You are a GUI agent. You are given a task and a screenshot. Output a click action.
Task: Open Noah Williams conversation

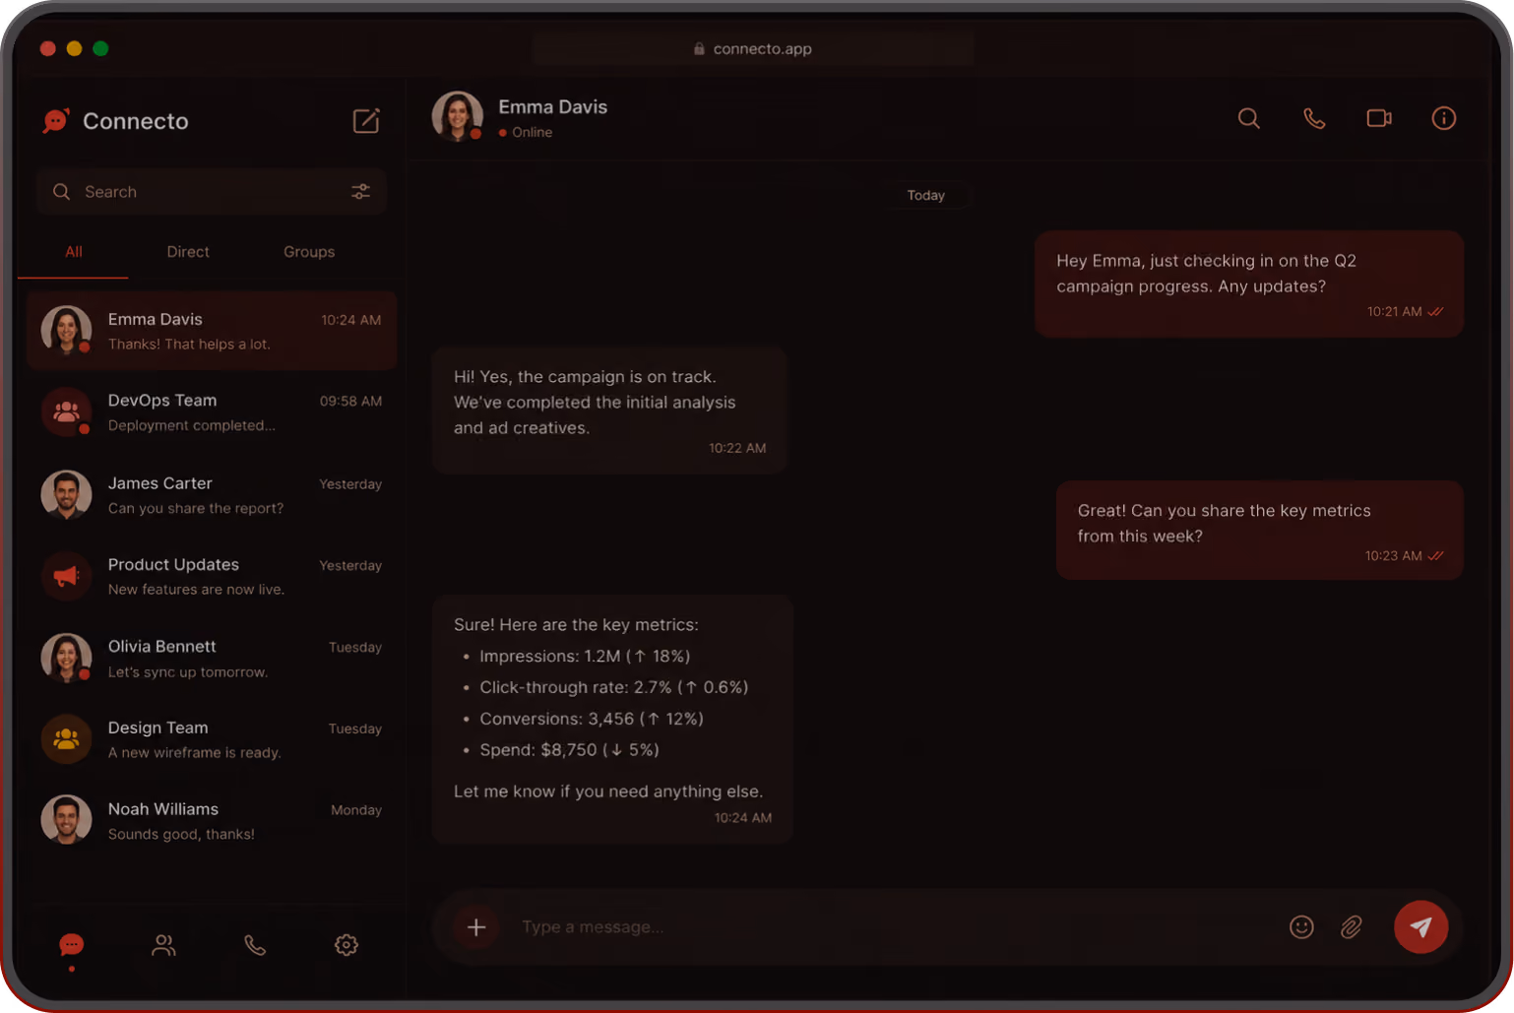click(x=212, y=821)
